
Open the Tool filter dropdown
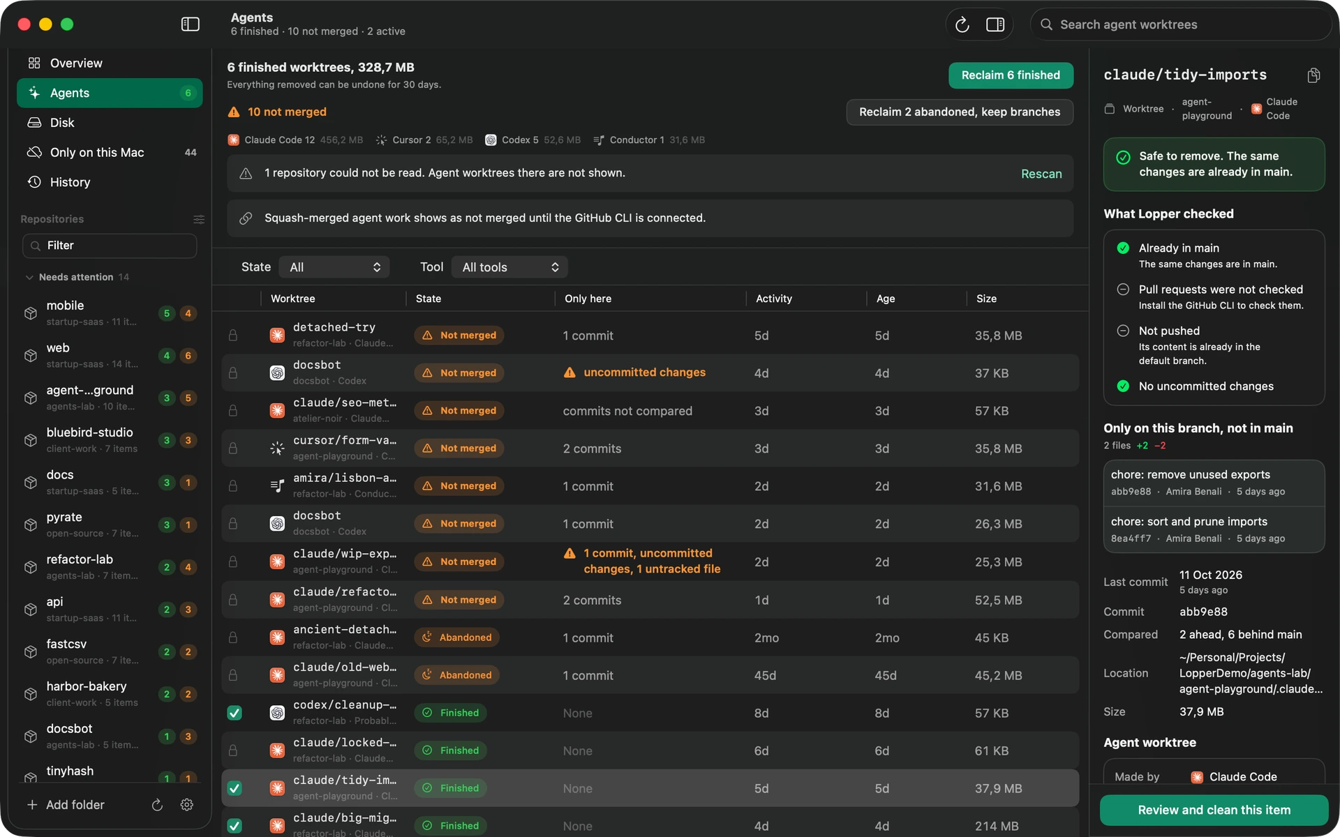click(x=509, y=267)
